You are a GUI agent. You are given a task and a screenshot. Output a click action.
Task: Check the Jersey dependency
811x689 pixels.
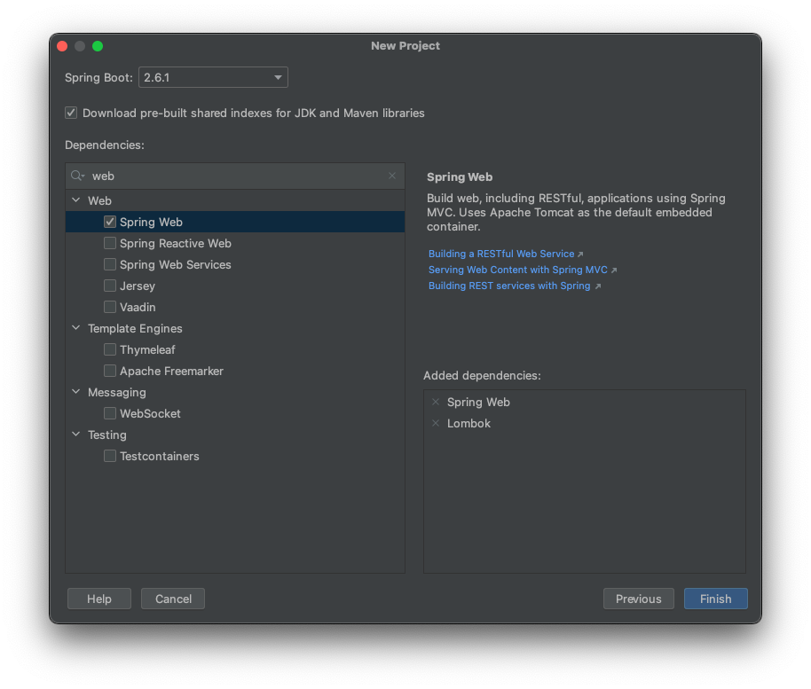point(110,286)
